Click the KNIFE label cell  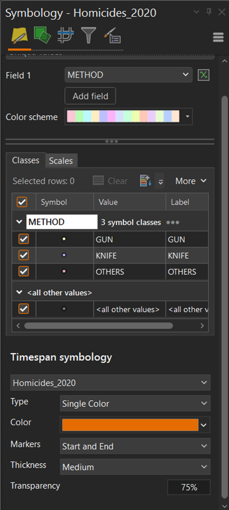point(187,256)
